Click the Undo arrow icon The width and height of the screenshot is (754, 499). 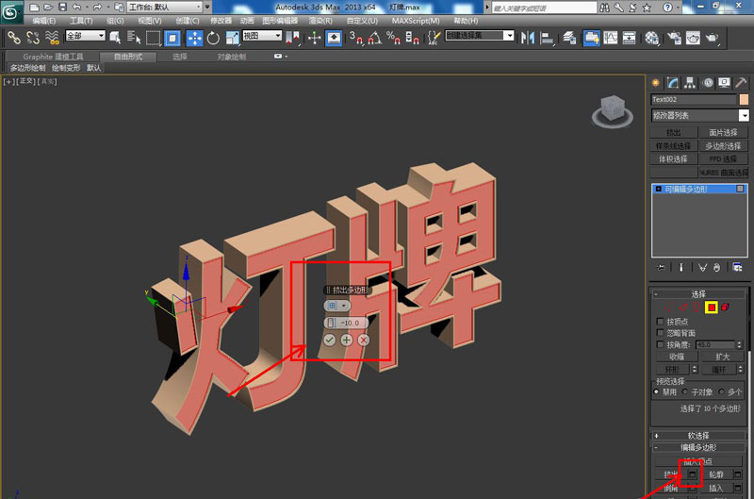coord(77,8)
